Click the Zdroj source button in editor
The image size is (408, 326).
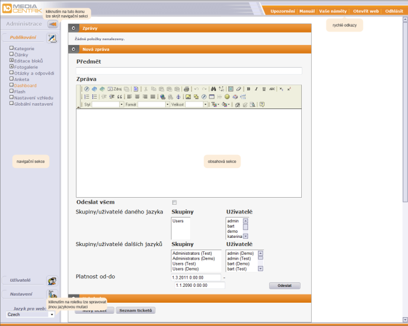click(x=114, y=89)
